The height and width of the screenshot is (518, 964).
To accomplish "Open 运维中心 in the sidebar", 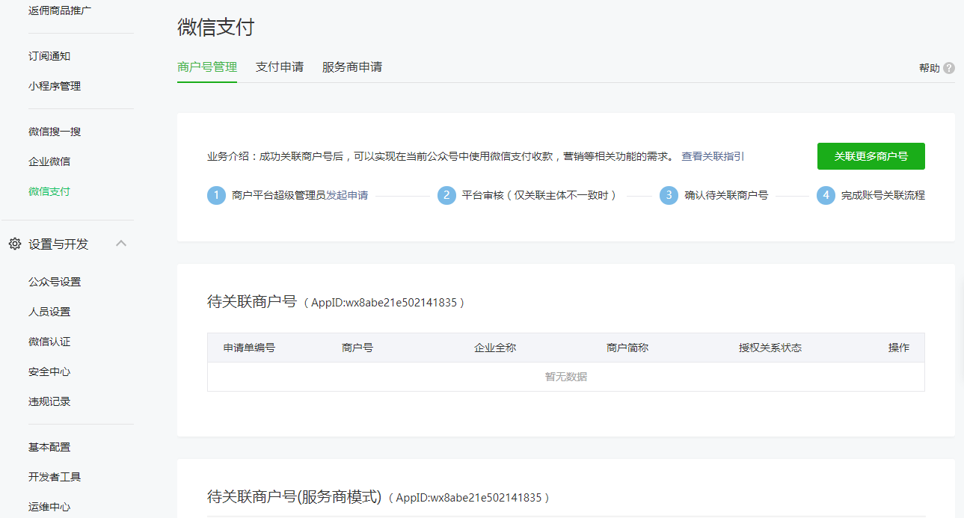I will pyautogui.click(x=49, y=507).
